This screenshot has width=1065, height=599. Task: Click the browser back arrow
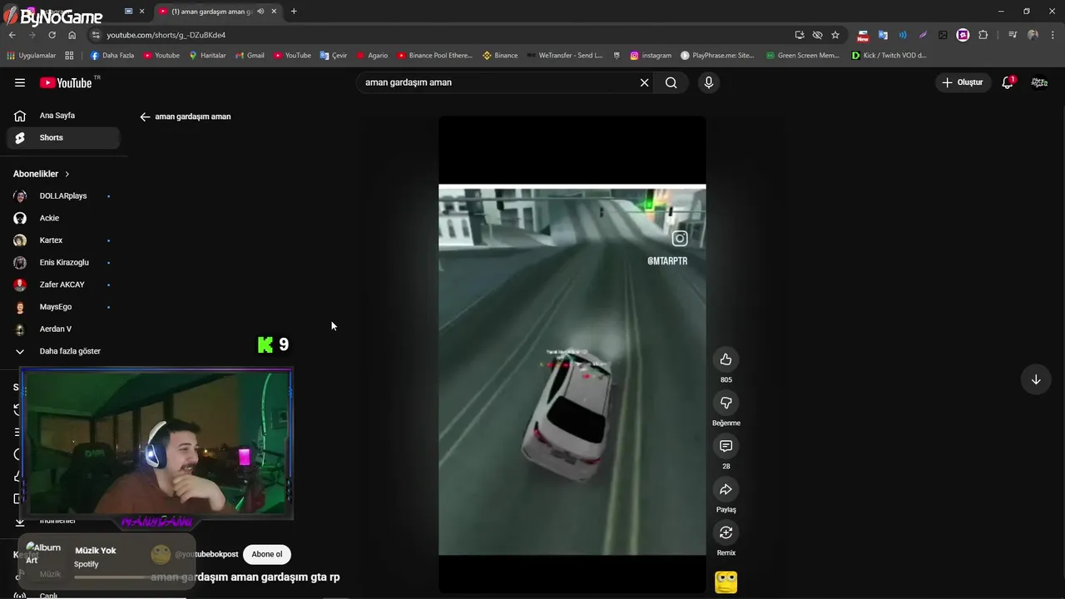[12, 35]
